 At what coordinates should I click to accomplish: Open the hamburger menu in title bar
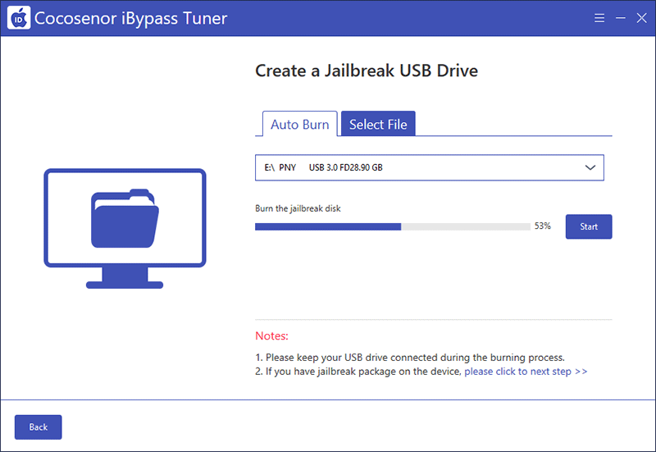pyautogui.click(x=599, y=18)
